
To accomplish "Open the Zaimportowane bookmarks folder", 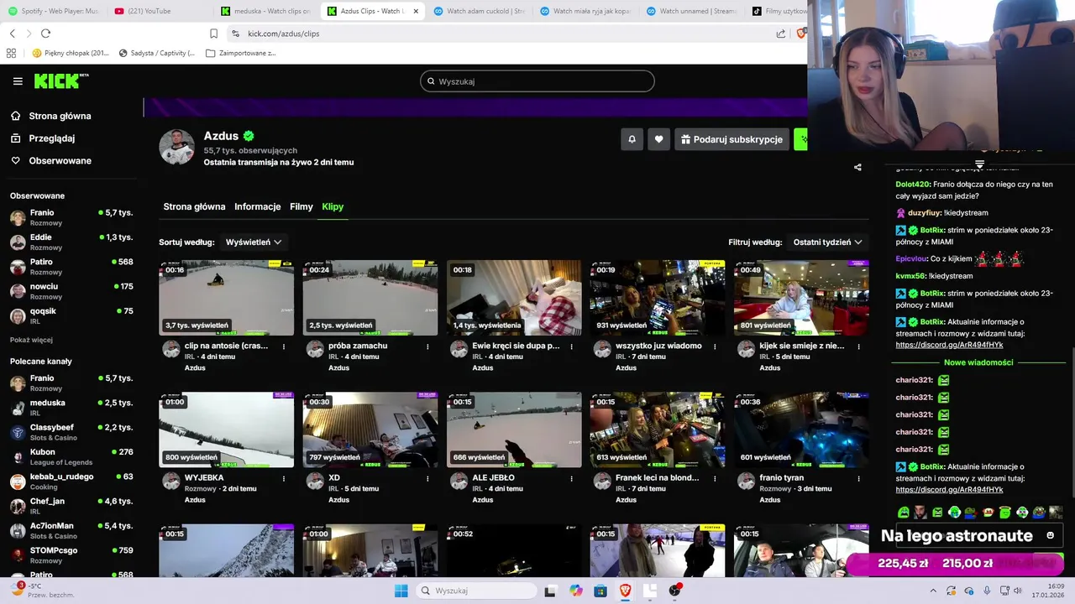I will click(x=241, y=53).
